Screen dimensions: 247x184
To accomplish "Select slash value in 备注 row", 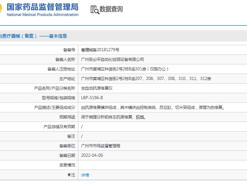I will [82, 136].
